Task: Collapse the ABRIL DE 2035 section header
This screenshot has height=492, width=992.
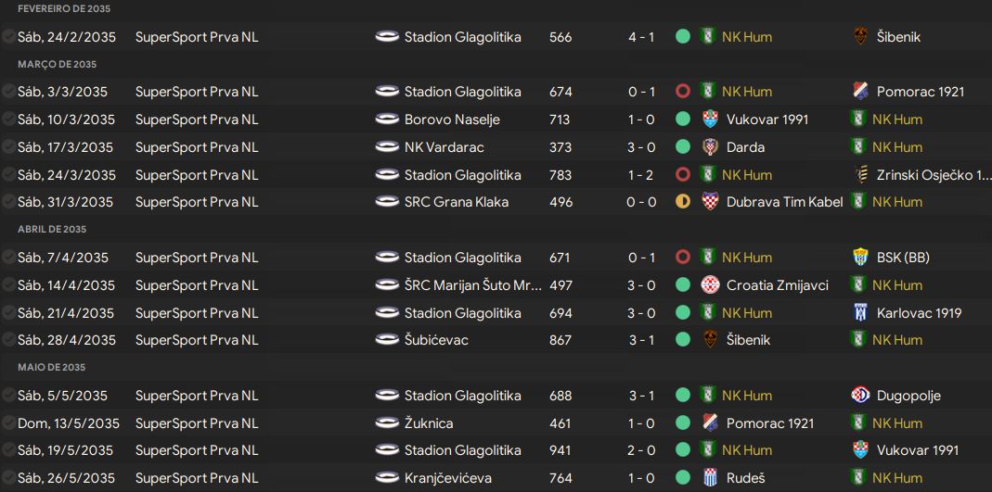Action: pos(52,229)
